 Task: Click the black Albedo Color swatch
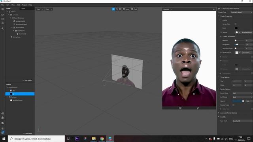(236, 28)
